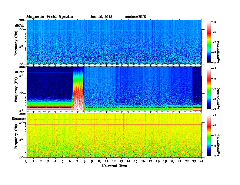Viewport: 240px width, 185px height.
Task: Click the "-9" value on Riometer color scale
Action: point(215,156)
